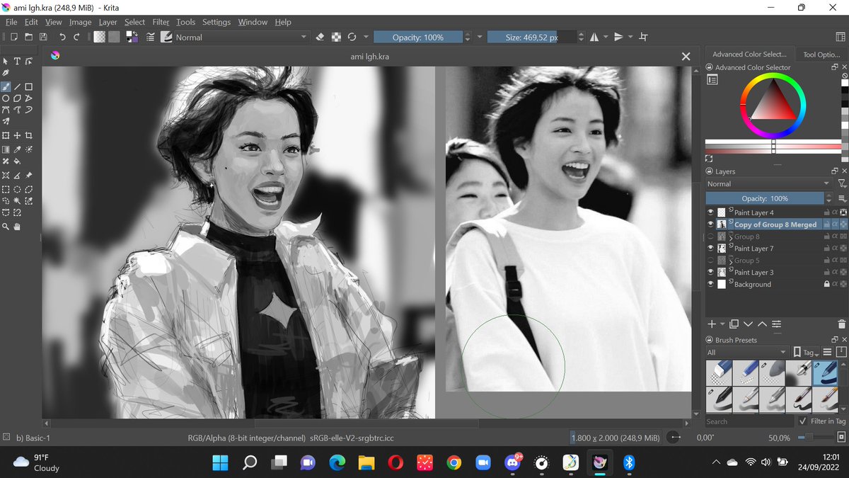Screen dimensions: 849x478
Task: Select the Ellipse tool
Action: coord(6,98)
